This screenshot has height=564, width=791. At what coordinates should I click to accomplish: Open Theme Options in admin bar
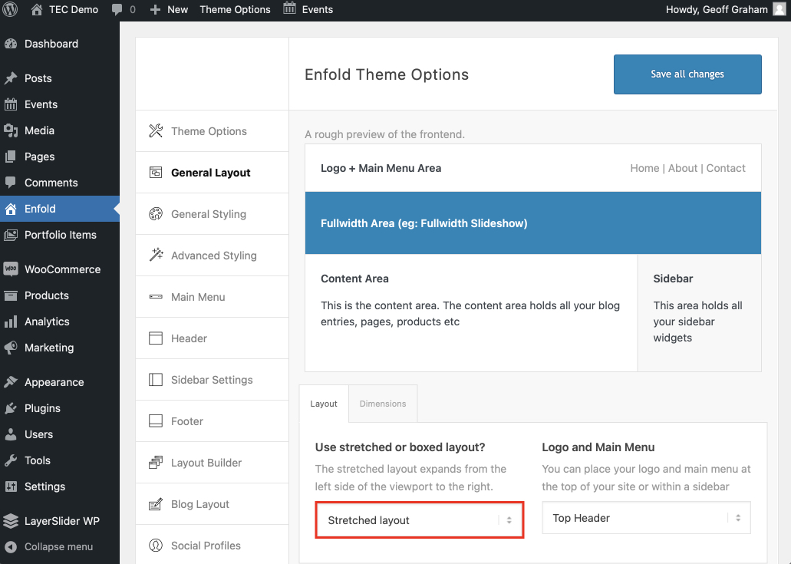235,9
